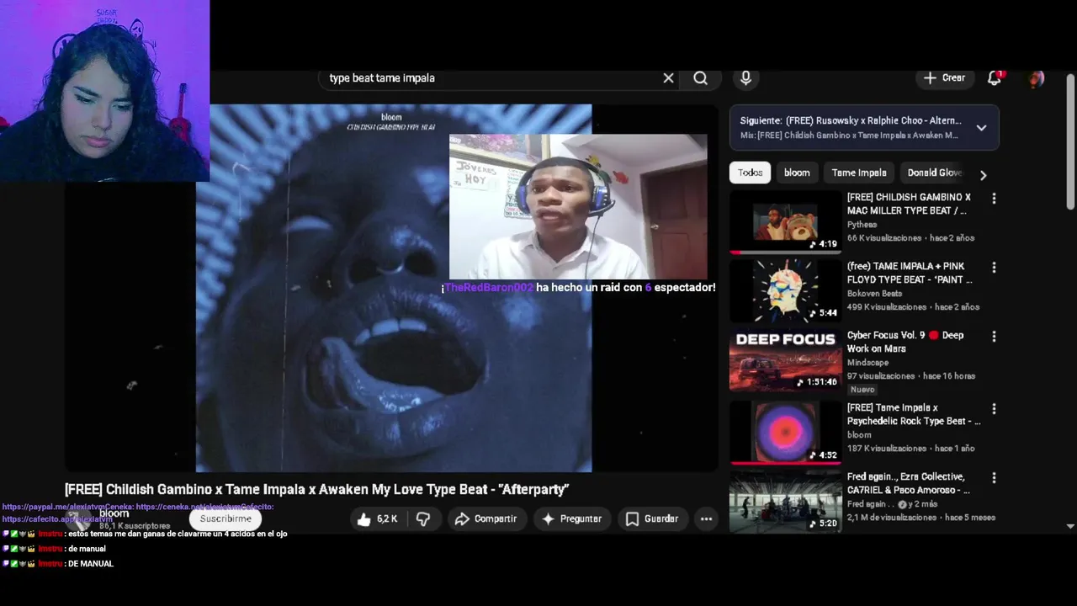This screenshot has width=1077, height=606.
Task: Click the video title 'Afterparty' heading
Action: click(317, 489)
